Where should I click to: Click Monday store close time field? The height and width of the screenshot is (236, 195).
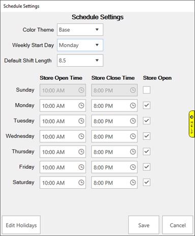tap(115, 105)
